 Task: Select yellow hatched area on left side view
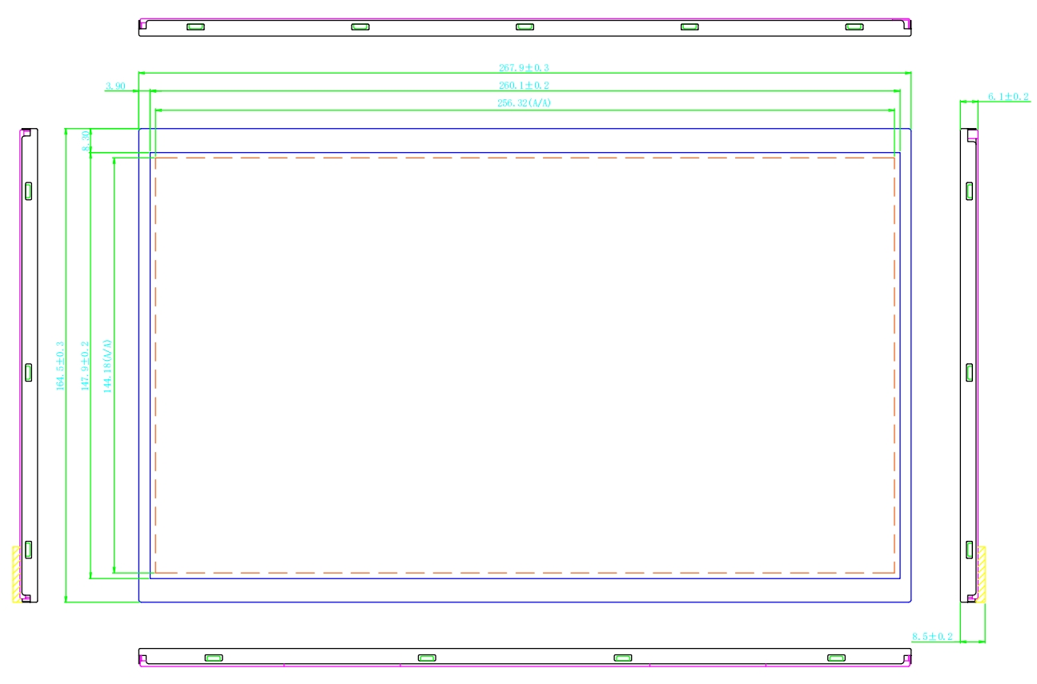[x=16, y=574]
